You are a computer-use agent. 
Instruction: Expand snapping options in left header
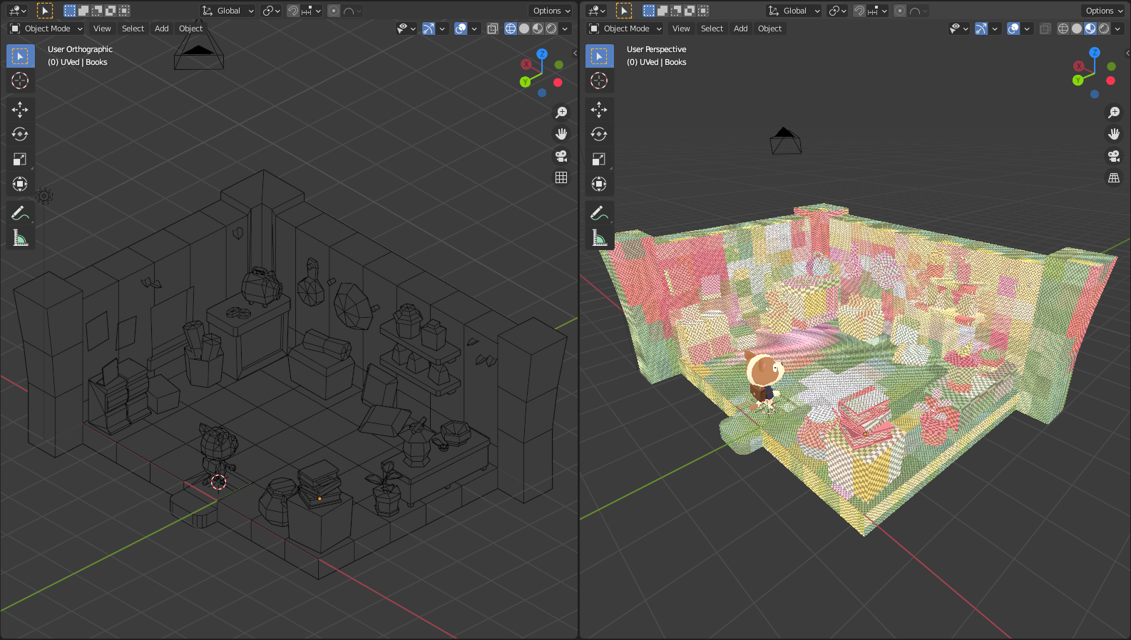point(312,11)
